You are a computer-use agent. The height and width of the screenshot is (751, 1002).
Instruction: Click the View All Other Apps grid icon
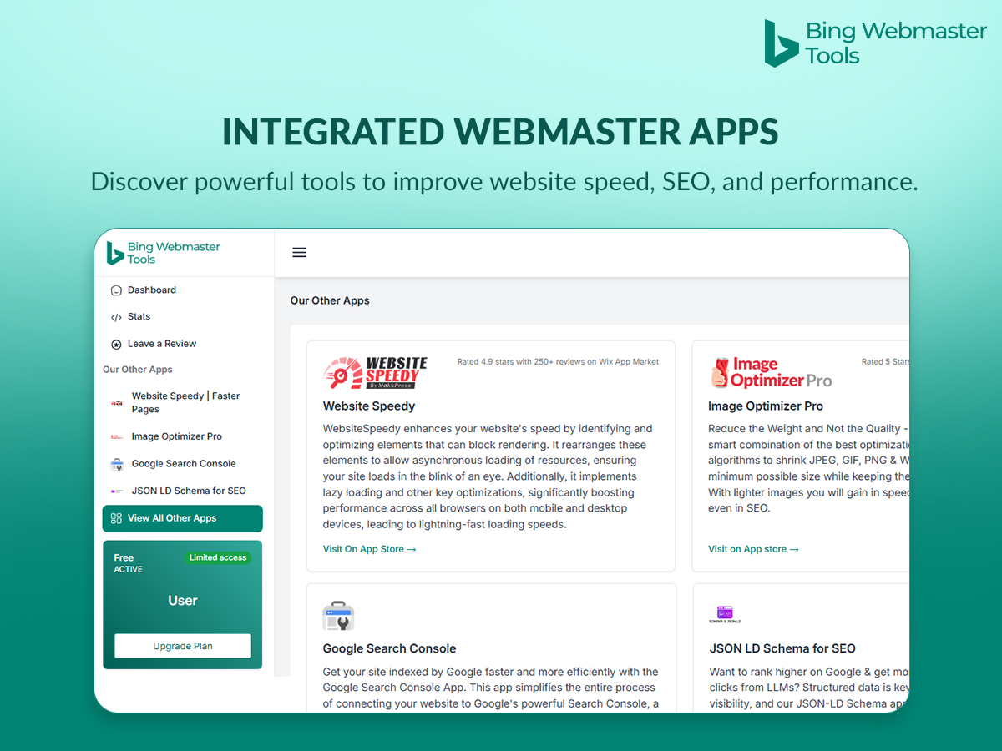pyautogui.click(x=116, y=518)
